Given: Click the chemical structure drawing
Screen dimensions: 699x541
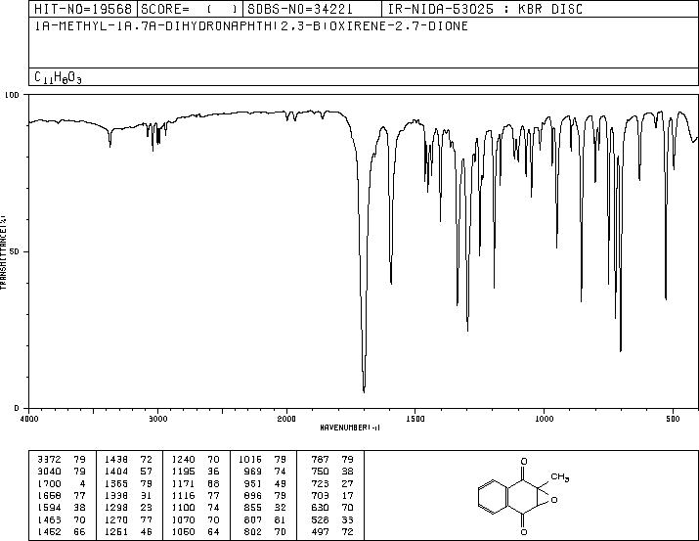Looking at the screenshot, I should pos(524,496).
